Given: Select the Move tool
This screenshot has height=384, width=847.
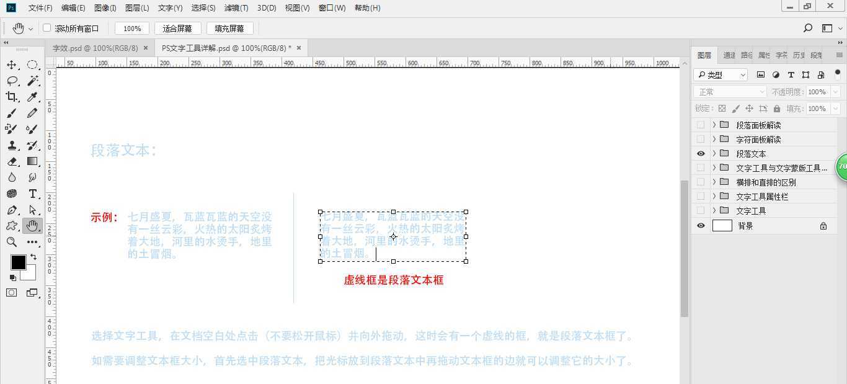Looking at the screenshot, I should pos(12,64).
